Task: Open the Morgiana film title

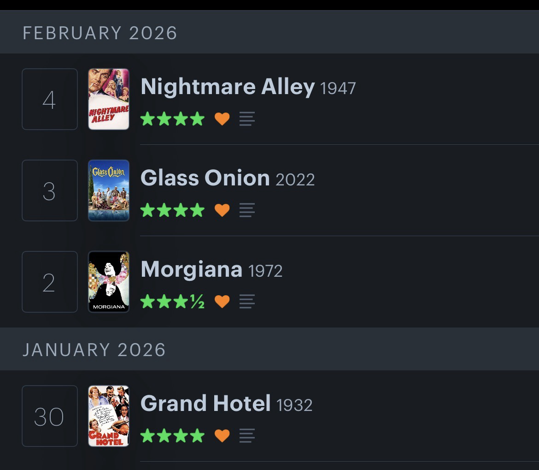Action: (191, 269)
